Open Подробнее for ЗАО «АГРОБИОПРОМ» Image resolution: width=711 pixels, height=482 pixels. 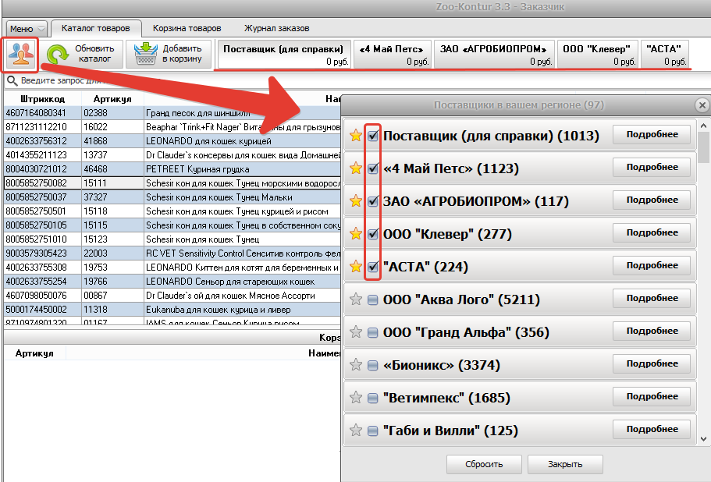tap(652, 200)
